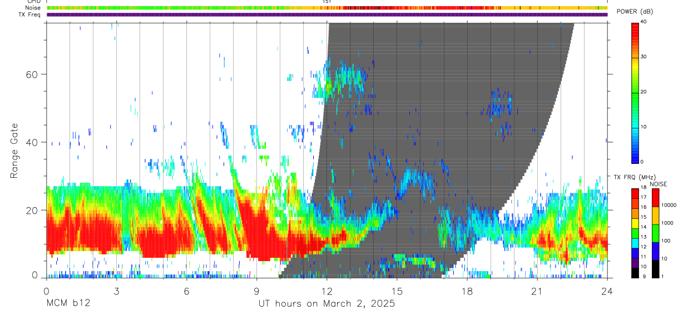Click the 0 tick on the time axis
The image size is (683, 315).
pos(46,291)
